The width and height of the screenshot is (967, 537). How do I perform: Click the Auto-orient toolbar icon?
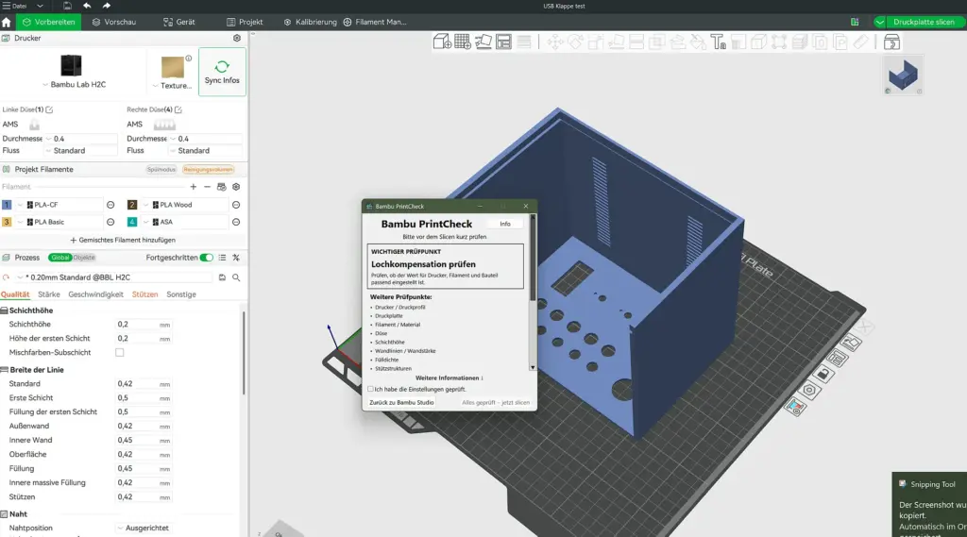483,42
